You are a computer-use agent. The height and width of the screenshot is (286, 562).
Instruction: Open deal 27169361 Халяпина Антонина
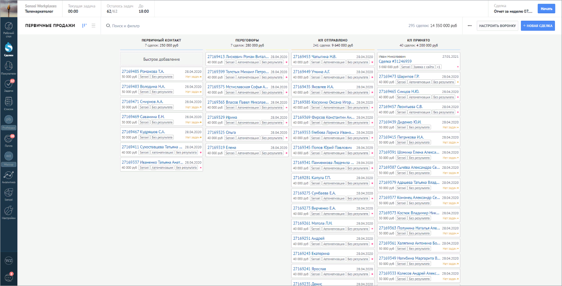(409, 243)
